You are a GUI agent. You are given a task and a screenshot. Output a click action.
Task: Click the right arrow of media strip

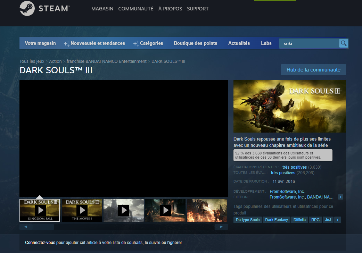click(221, 227)
